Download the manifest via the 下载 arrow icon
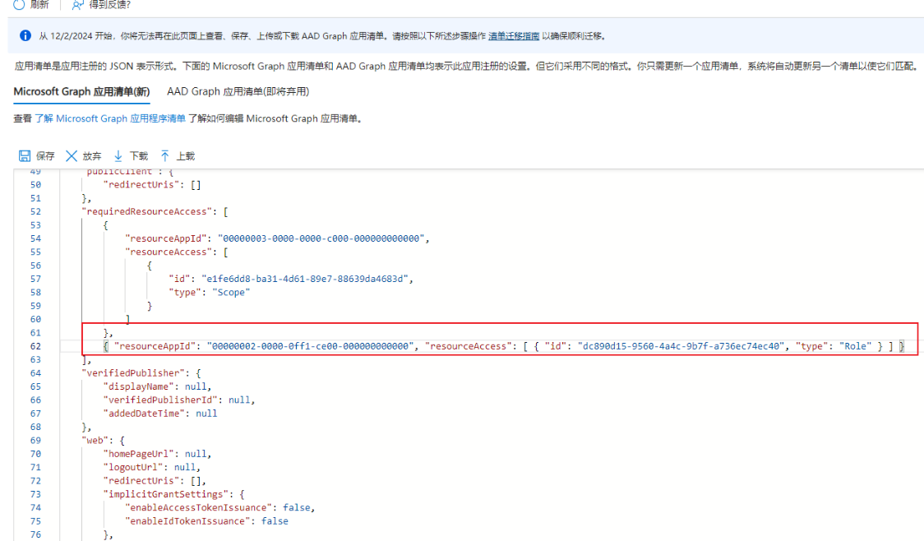This screenshot has width=924, height=541. coord(118,156)
